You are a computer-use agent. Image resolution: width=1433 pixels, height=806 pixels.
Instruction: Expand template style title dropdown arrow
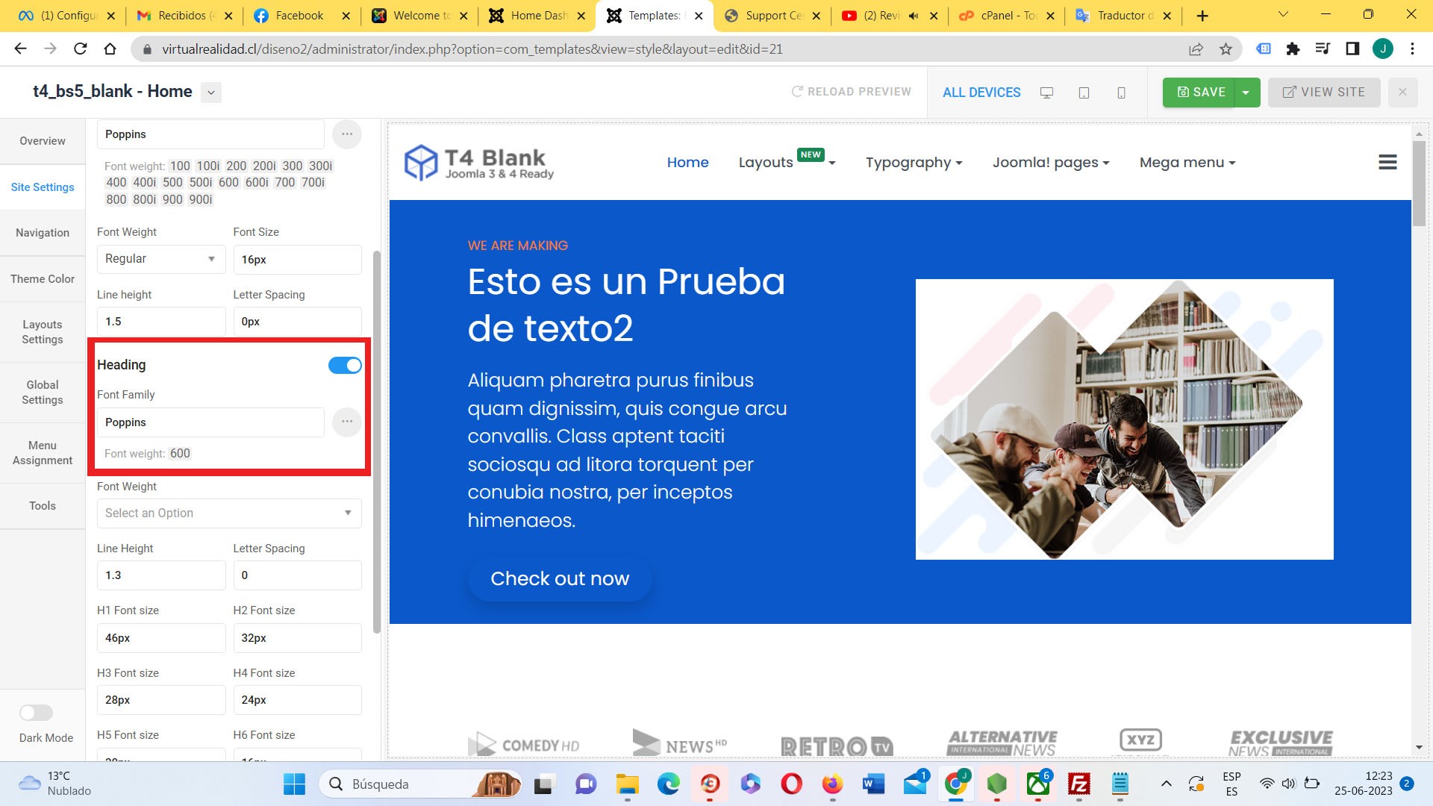coord(211,93)
